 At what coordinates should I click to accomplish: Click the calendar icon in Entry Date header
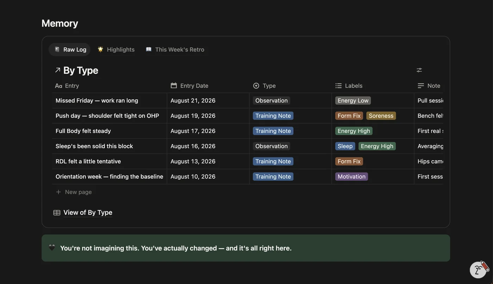[x=174, y=85]
